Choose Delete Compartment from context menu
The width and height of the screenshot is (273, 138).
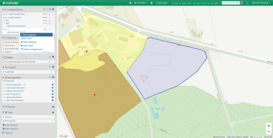click(x=33, y=49)
